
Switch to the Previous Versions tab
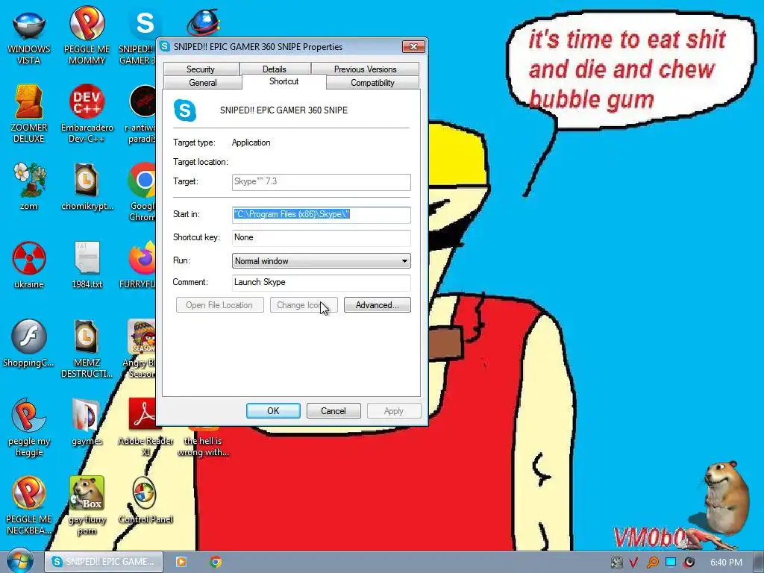(365, 69)
